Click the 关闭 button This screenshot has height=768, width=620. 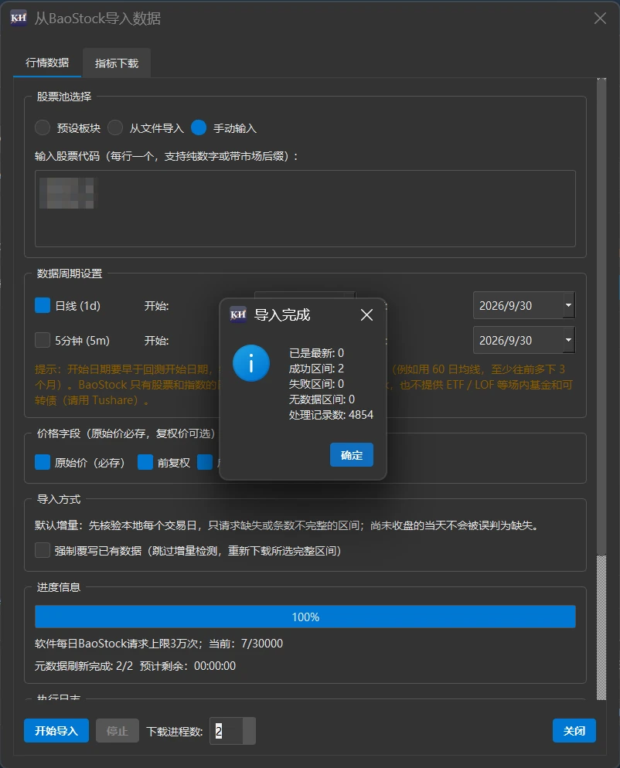pos(574,731)
